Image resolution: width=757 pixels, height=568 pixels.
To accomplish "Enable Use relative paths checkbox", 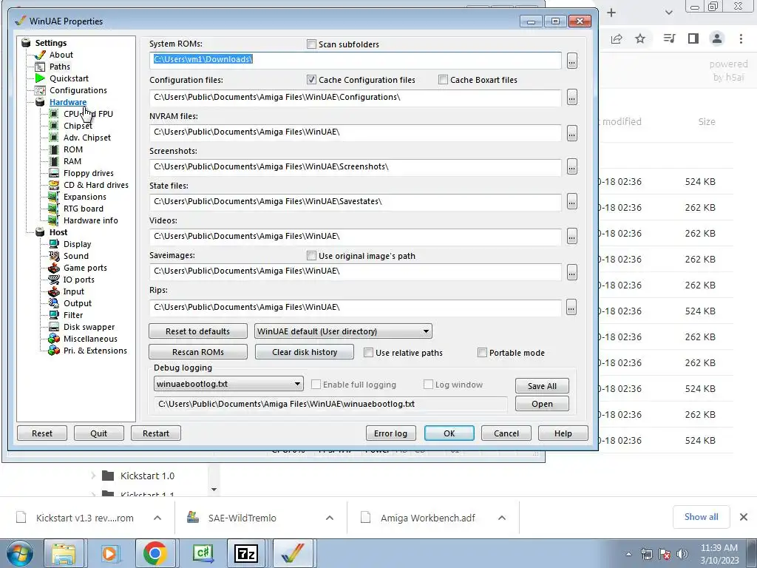I will click(368, 353).
